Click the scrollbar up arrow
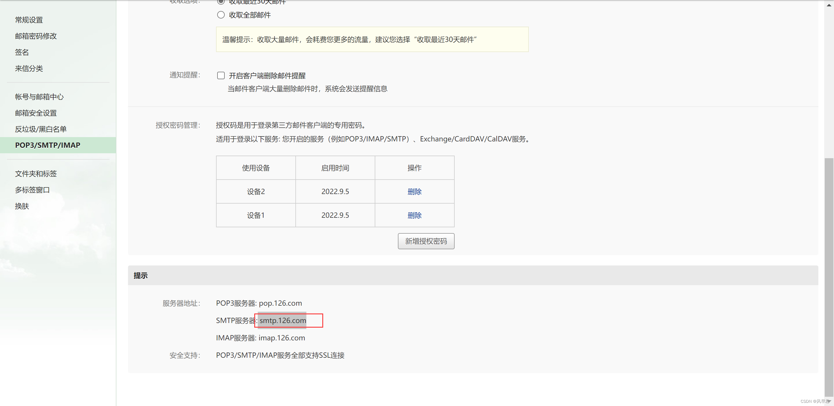Image resolution: width=834 pixels, height=406 pixels. 829,5
